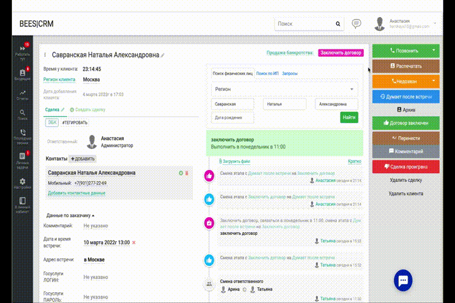Viewport: 455px width, 303px height.
Task: Open dropdown arrow on 'Недозвон' button
Action: (x=434, y=81)
